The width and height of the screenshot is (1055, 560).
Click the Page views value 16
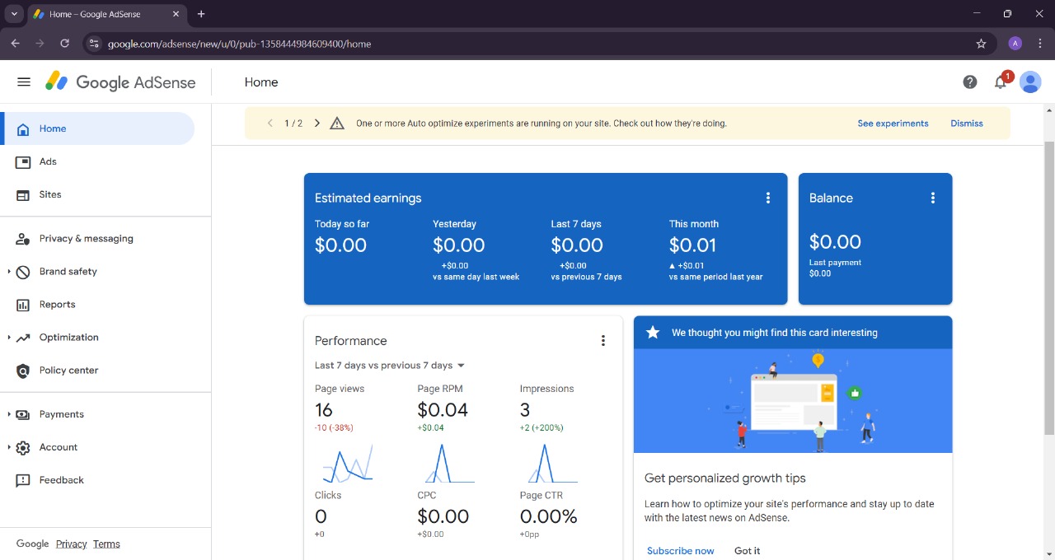(x=324, y=410)
